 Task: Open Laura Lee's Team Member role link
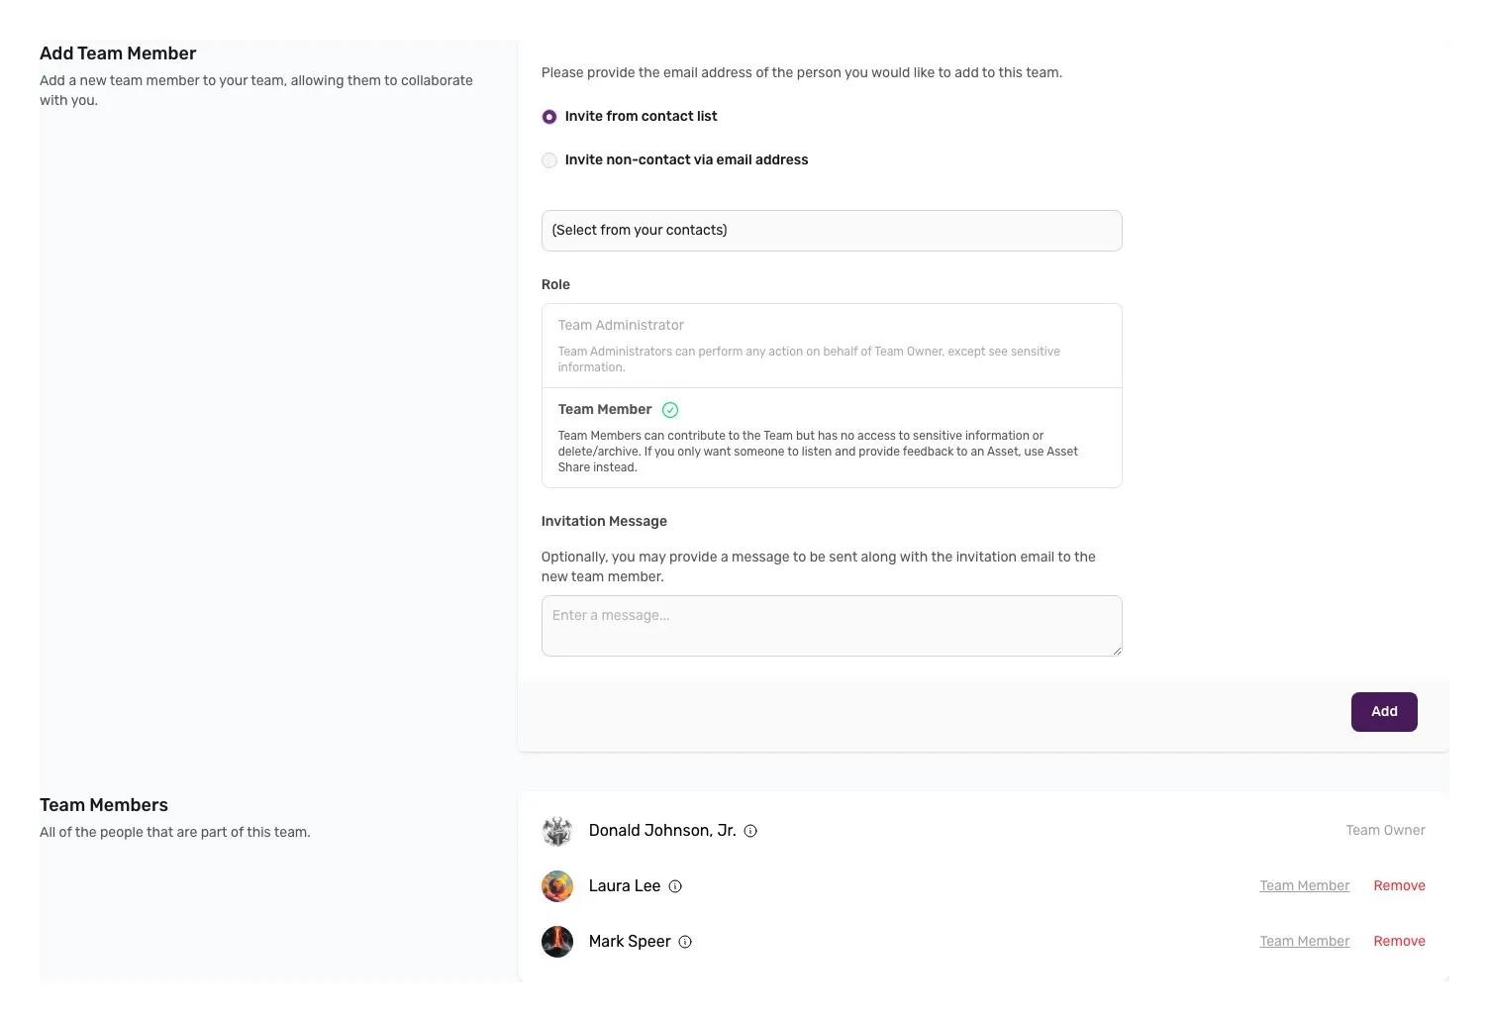pyautogui.click(x=1304, y=886)
